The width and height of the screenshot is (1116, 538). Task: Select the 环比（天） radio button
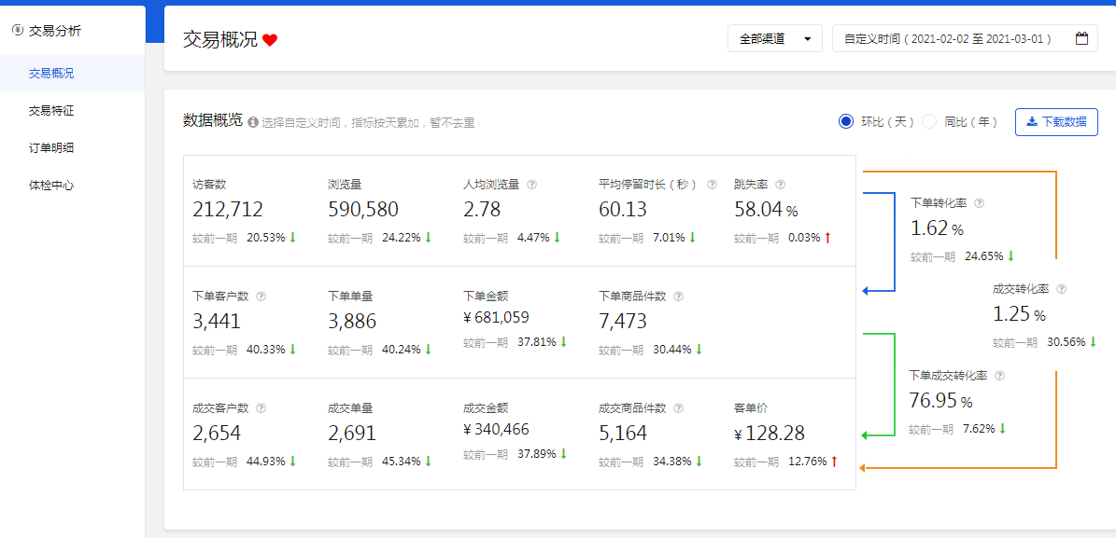click(x=845, y=121)
